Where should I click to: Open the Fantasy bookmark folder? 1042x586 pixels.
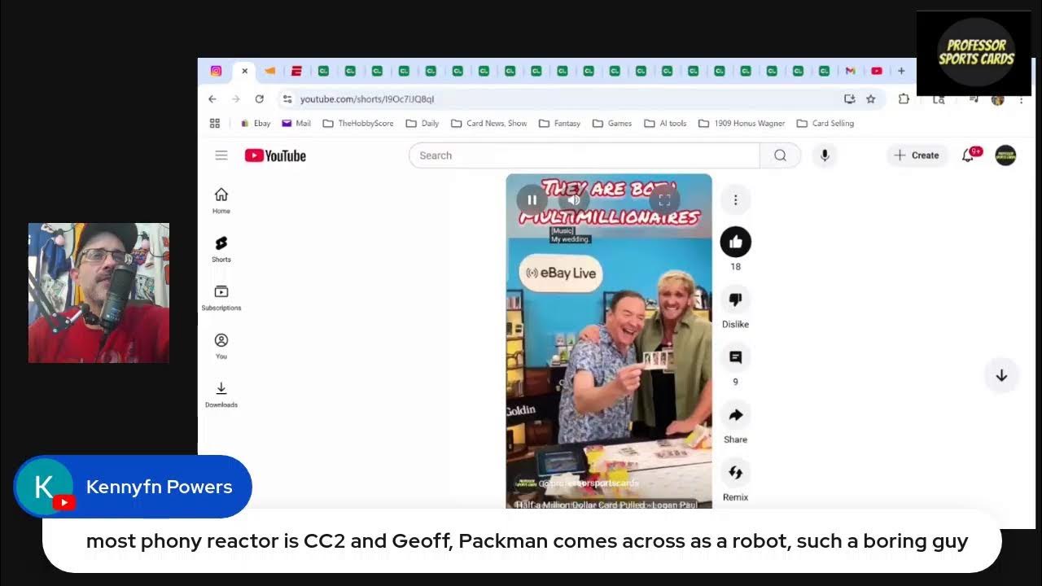[x=559, y=124]
